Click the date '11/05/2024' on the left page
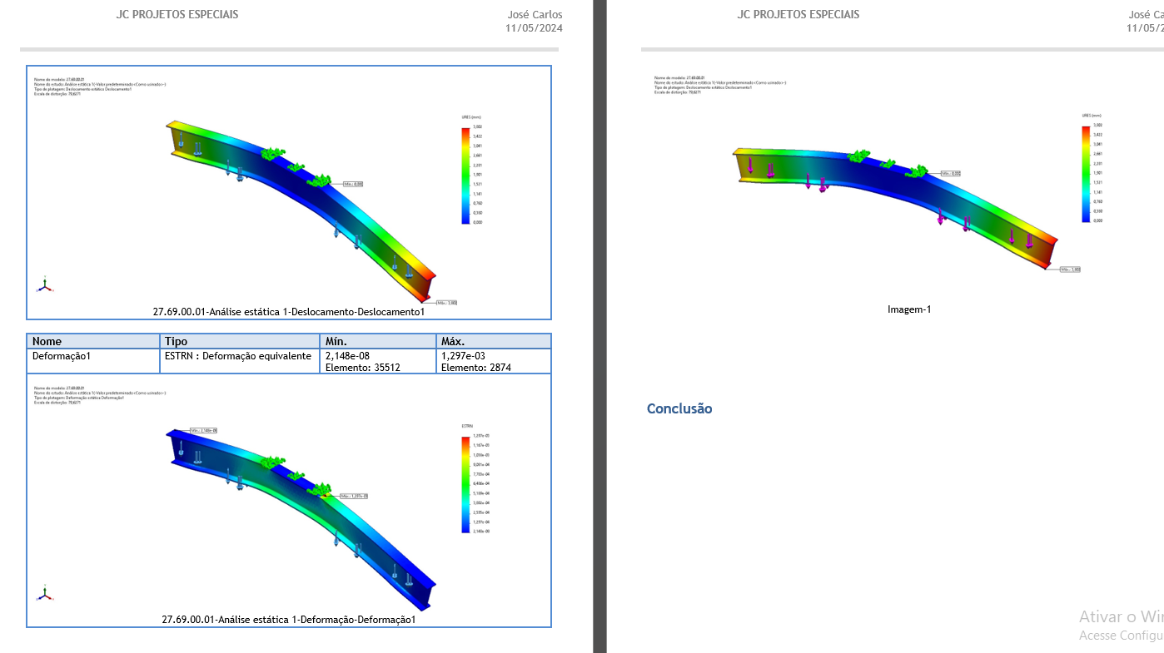 534,28
